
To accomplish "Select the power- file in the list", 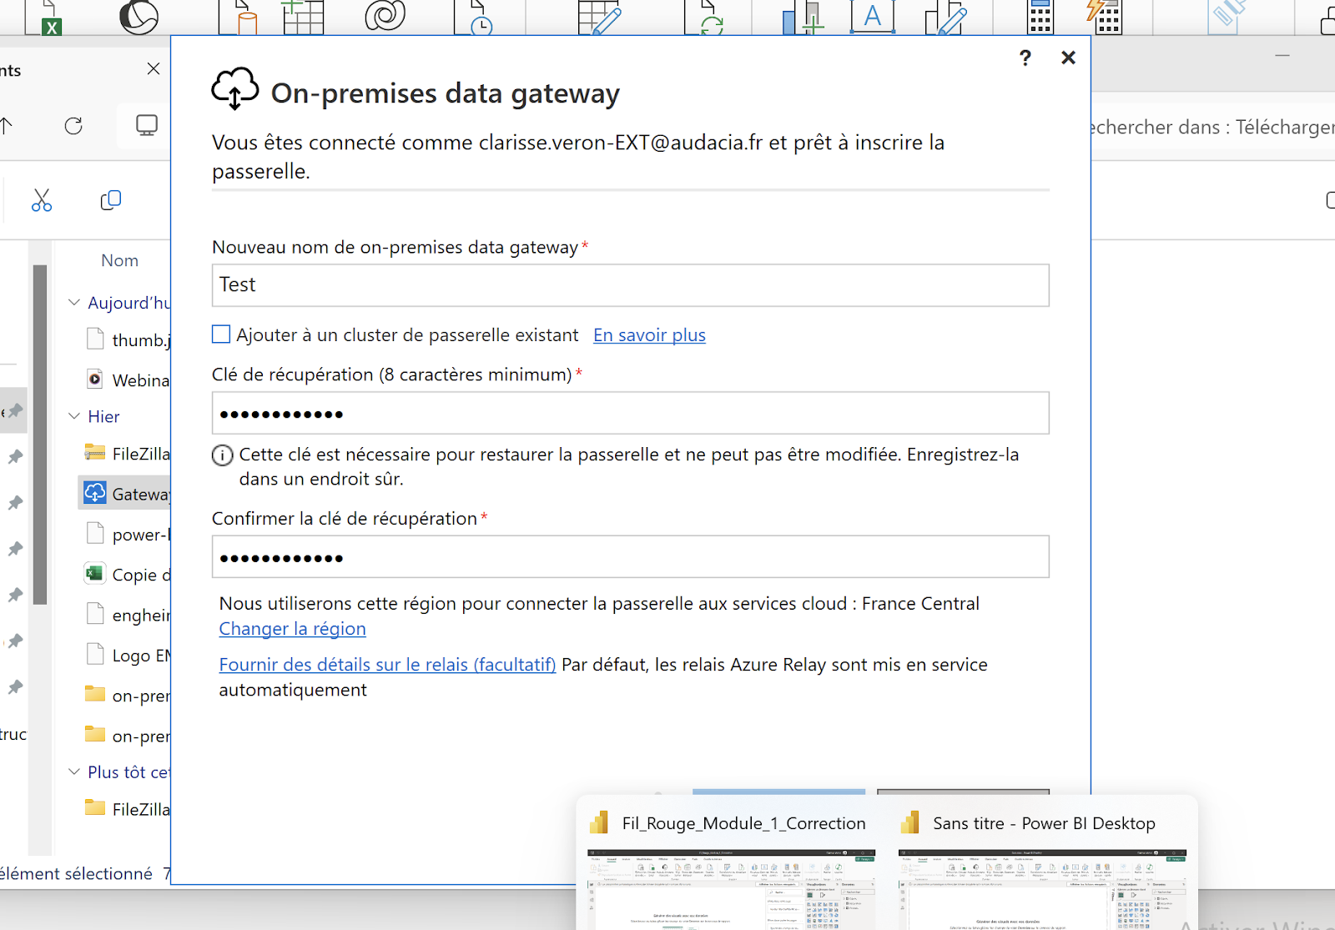I will tap(128, 534).
